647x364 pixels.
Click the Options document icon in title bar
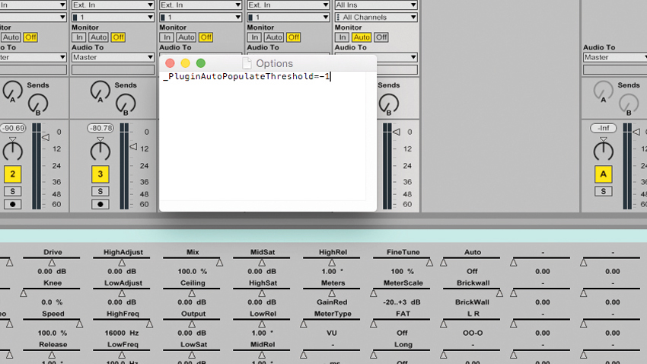tap(247, 63)
